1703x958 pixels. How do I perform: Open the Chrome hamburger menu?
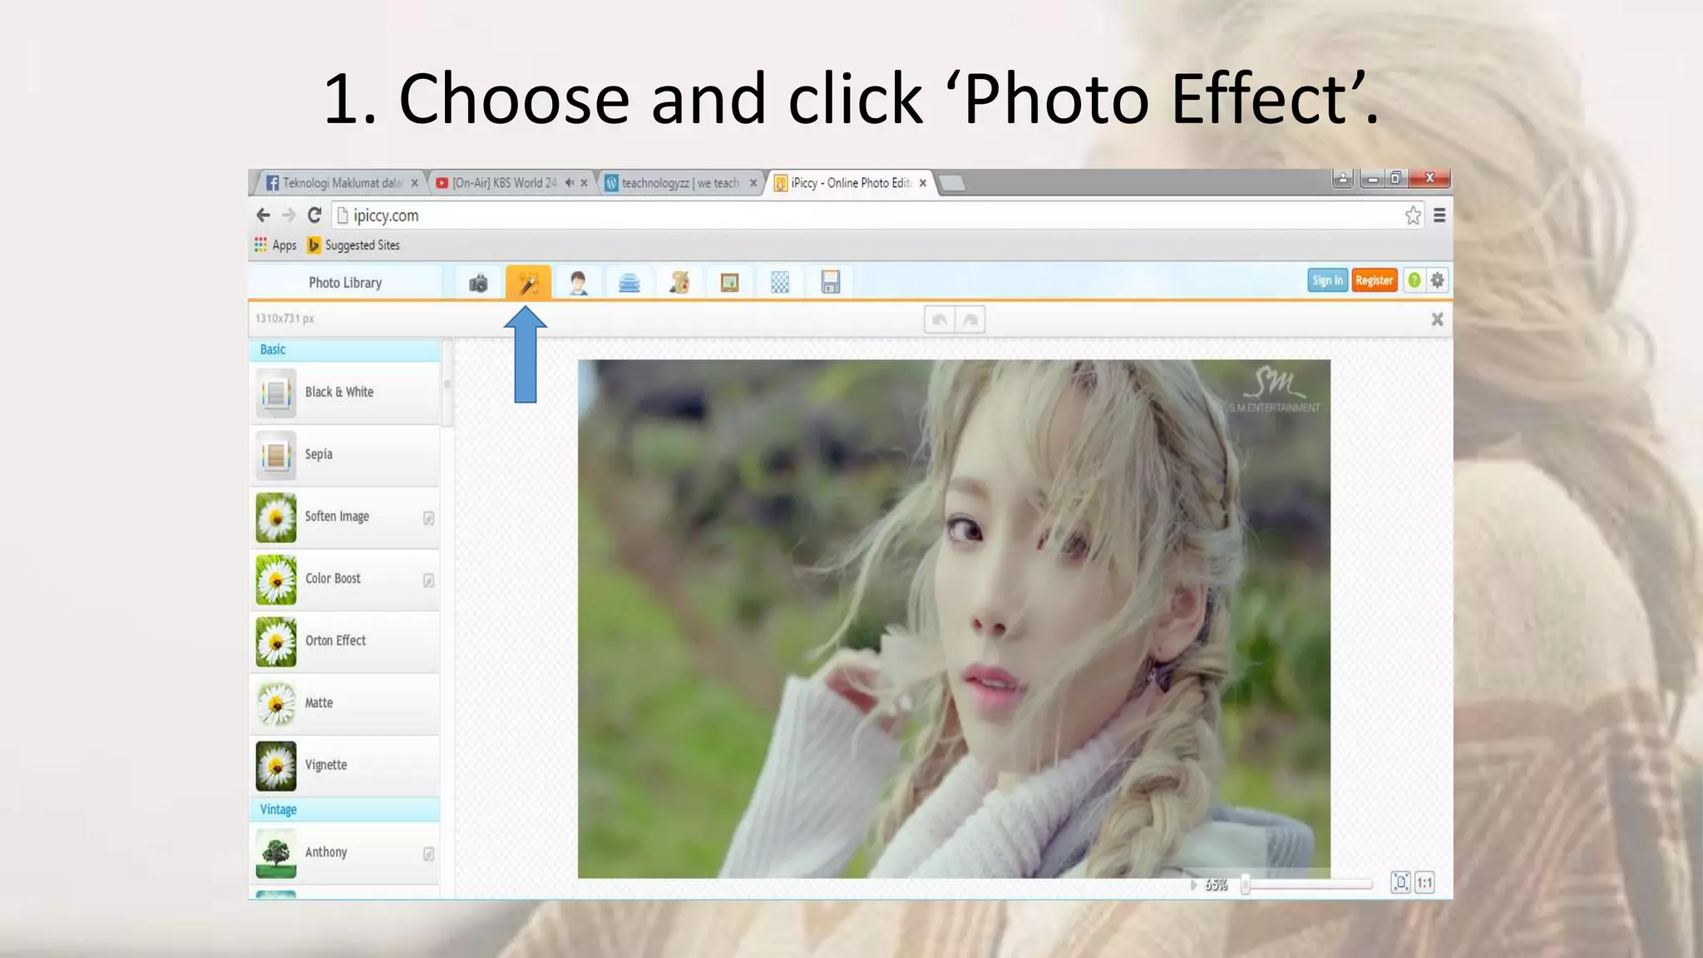(x=1439, y=215)
